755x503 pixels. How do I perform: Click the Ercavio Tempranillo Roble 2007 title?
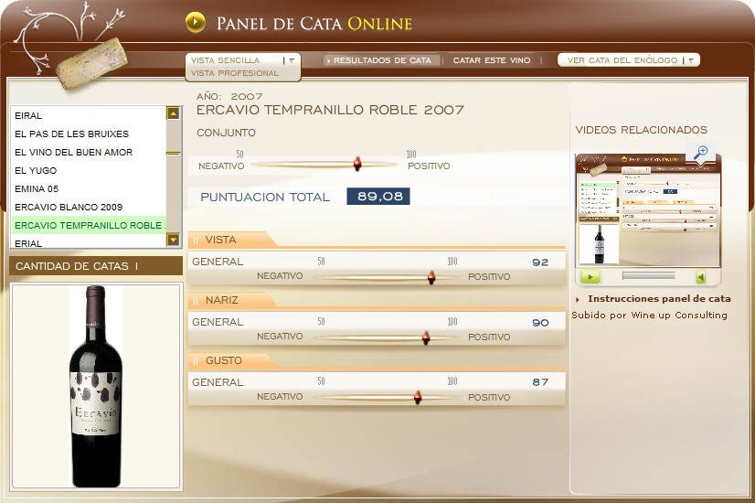(x=330, y=110)
